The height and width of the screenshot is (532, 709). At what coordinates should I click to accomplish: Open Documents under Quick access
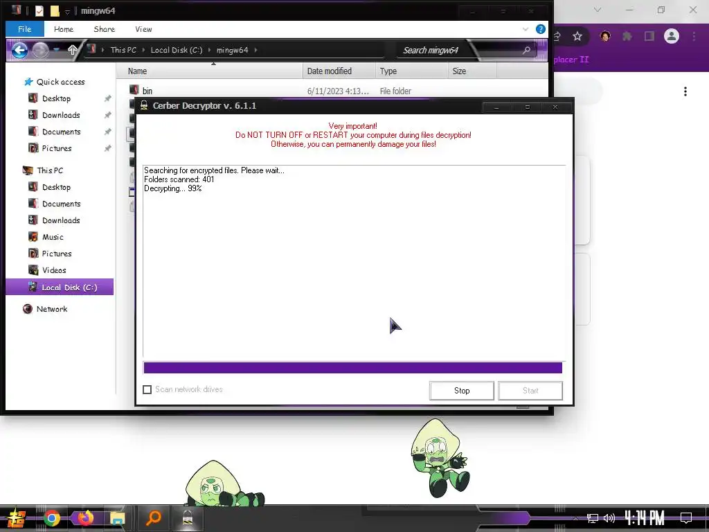(61, 132)
